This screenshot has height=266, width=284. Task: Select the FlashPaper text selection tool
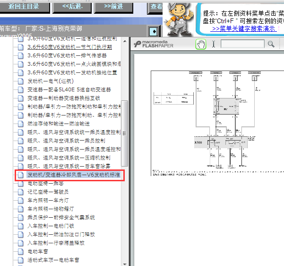click(214, 44)
